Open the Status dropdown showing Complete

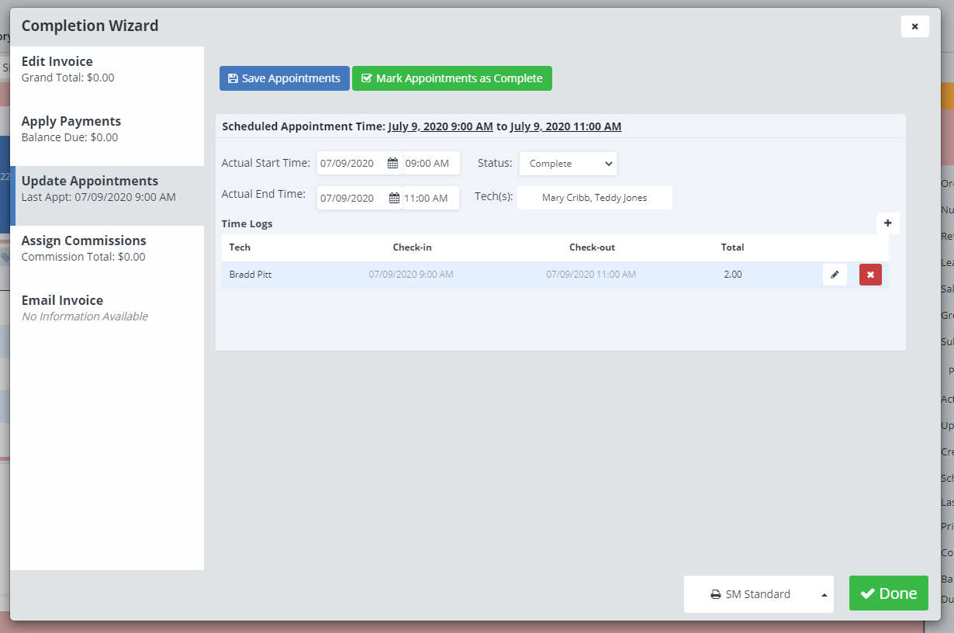pos(568,164)
